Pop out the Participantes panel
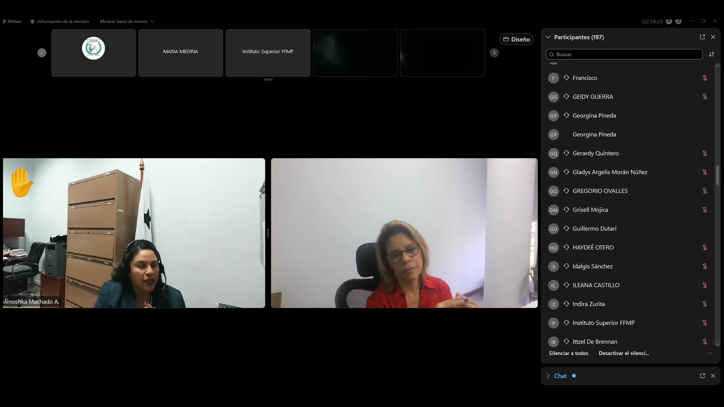This screenshot has height=407, width=724. point(702,37)
